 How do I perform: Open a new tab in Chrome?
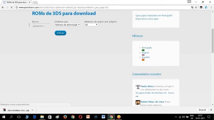[35, 2]
